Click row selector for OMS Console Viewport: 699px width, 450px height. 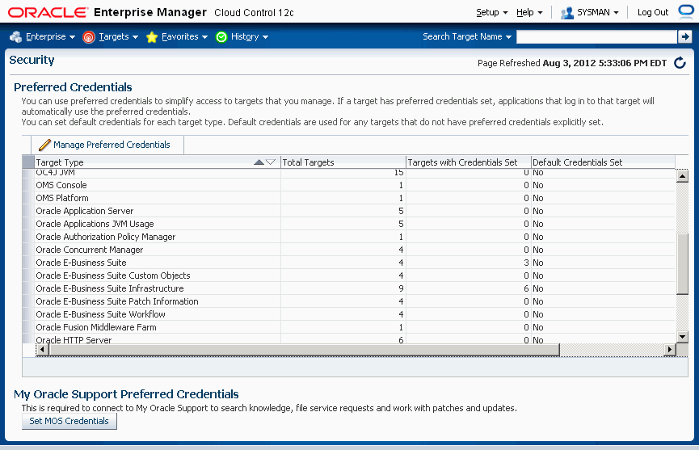click(28, 185)
